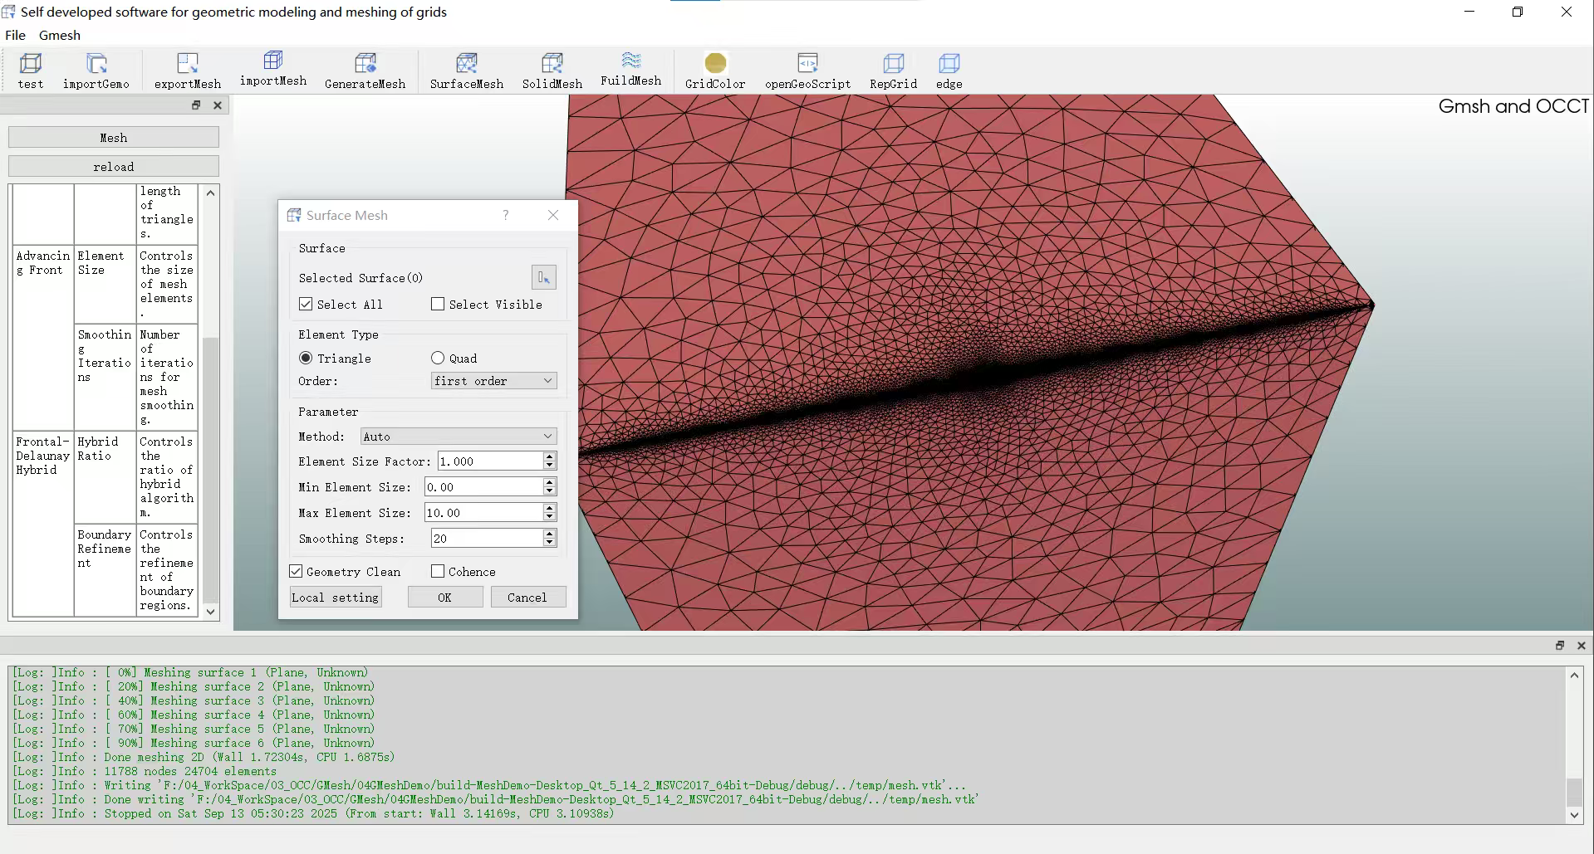Screen dimensions: 1594x854
Task: Select the SolidMesh toolbar icon
Action: click(x=552, y=64)
